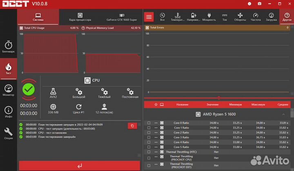The height and width of the screenshot is (171, 294).
Task: Tick the Core 4 Ratio checkbox
Action: [149, 142]
